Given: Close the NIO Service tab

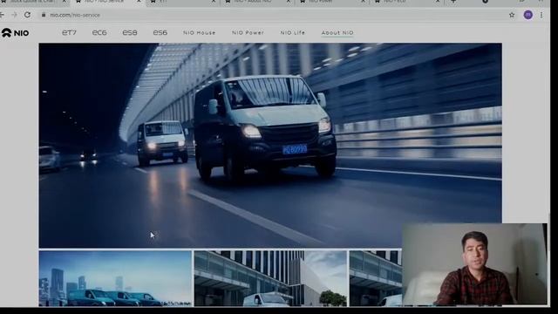Looking at the screenshot, I should tap(139, 2).
